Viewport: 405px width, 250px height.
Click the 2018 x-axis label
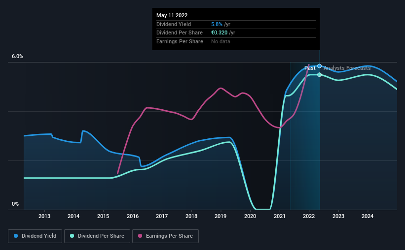[x=191, y=216]
